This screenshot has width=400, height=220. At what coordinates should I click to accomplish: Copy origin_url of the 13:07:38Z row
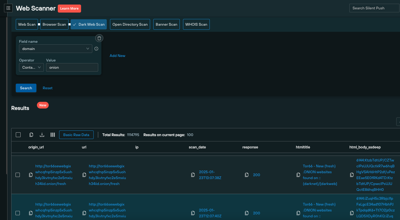tap(31, 175)
